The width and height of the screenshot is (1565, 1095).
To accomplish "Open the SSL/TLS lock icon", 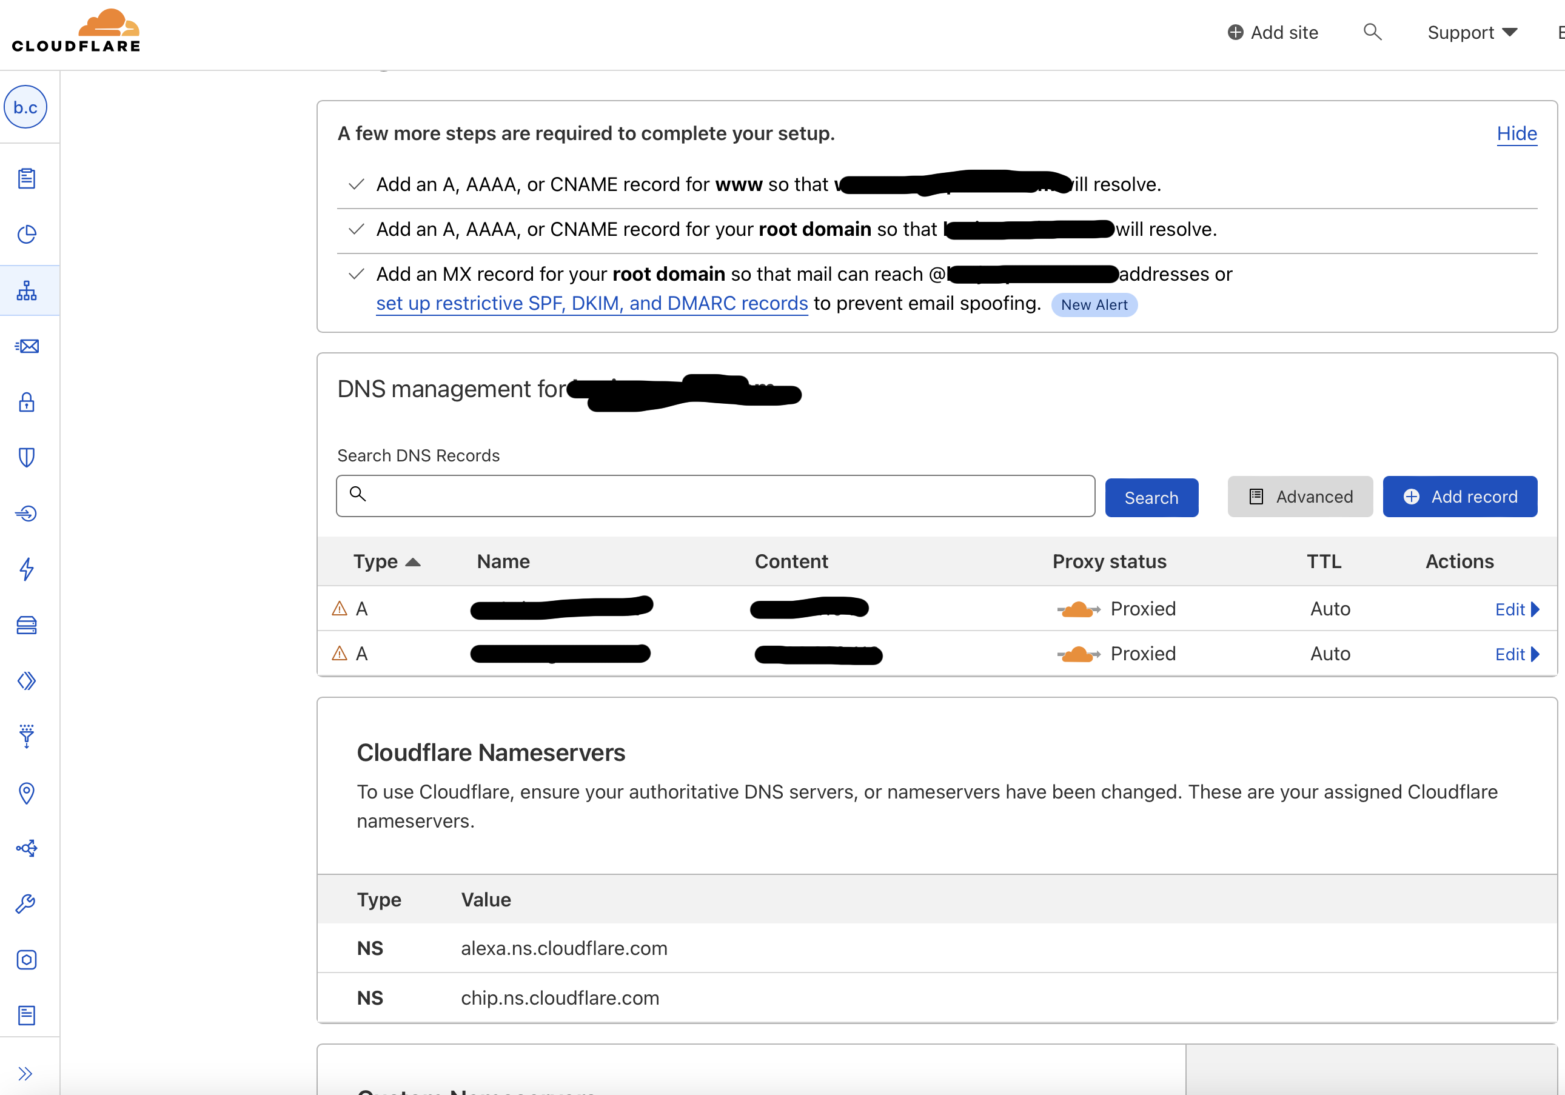I will (x=27, y=402).
